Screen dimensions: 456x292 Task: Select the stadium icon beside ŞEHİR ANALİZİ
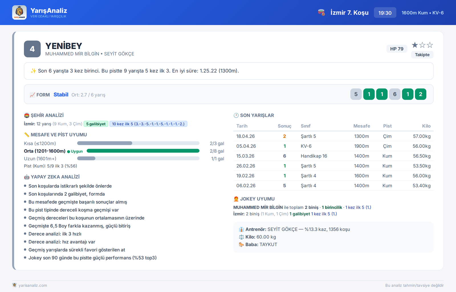pos(27,115)
